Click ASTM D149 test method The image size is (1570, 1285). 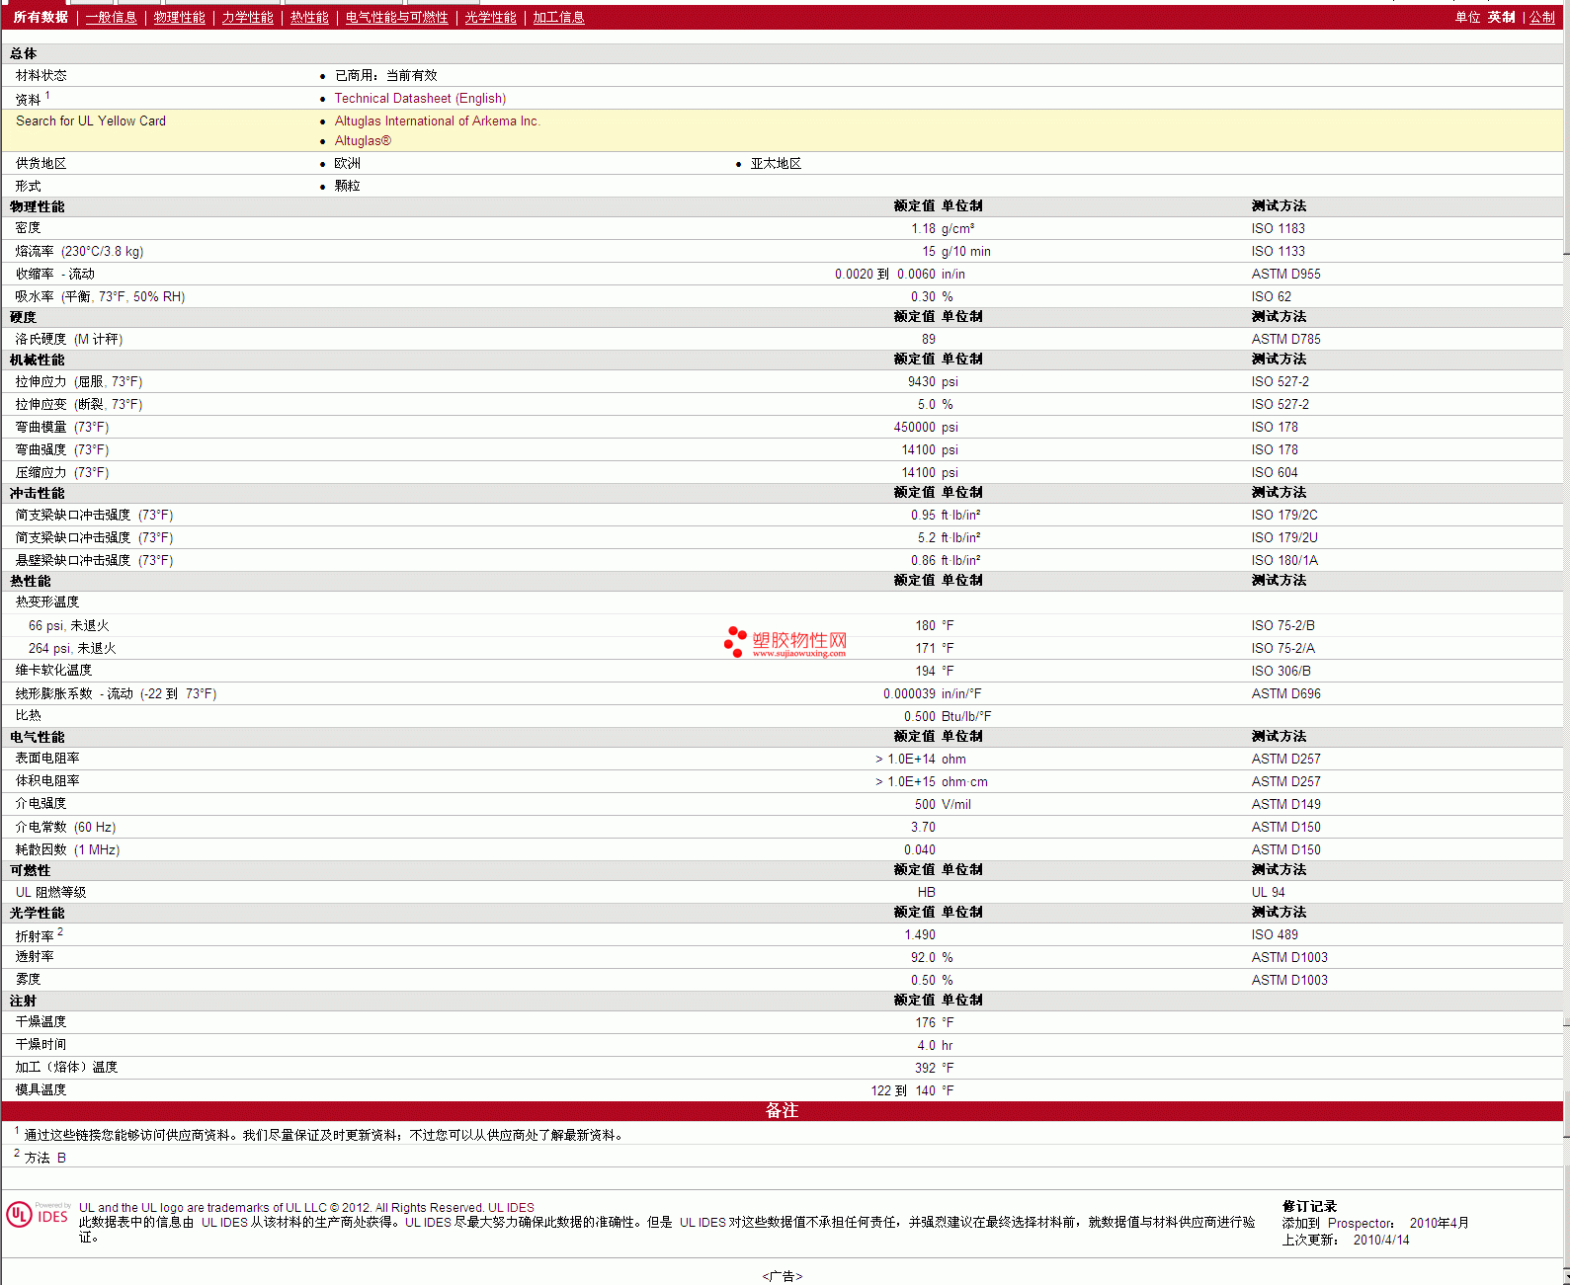[x=1285, y=804]
